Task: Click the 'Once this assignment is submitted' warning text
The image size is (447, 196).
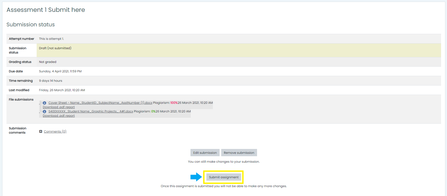Action: pyautogui.click(x=224, y=186)
